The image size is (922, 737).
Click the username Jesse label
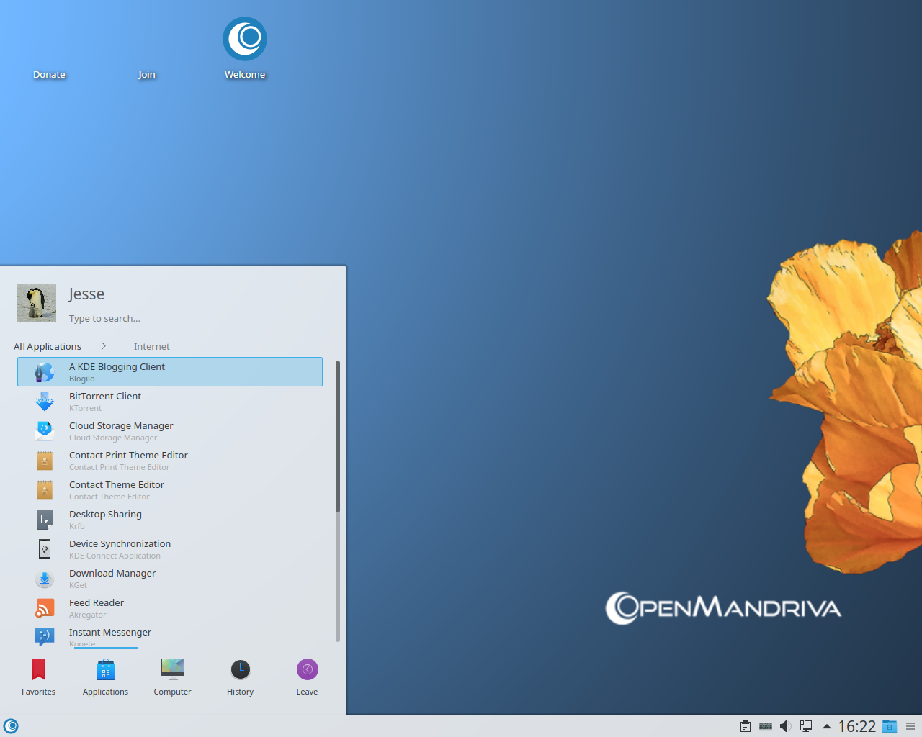click(x=86, y=294)
